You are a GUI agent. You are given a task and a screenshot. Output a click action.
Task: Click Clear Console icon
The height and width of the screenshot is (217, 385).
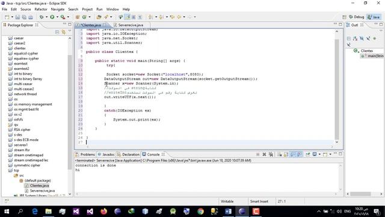[x=279, y=154]
